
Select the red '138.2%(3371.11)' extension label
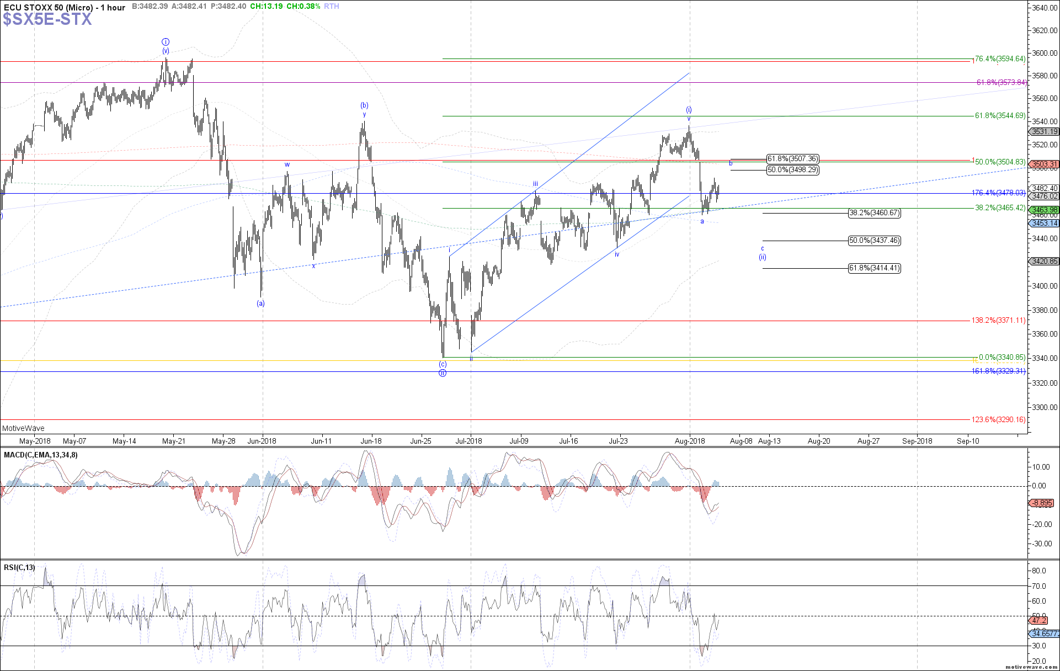pos(998,321)
